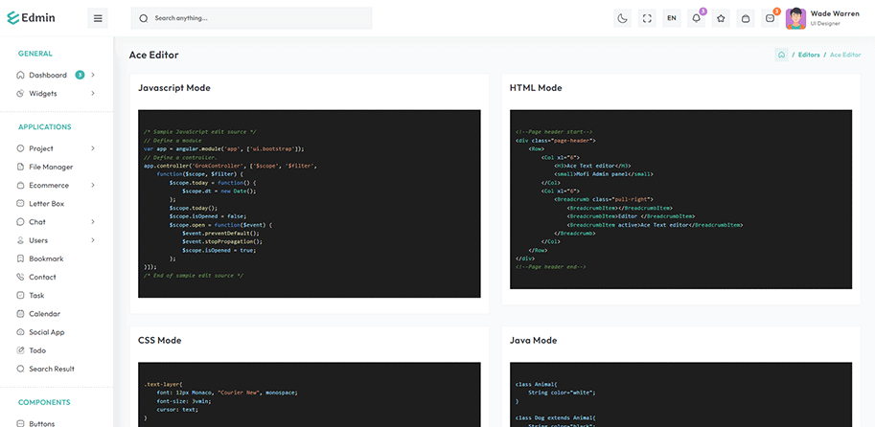Toggle dark mode with the moon icon

pos(622,18)
